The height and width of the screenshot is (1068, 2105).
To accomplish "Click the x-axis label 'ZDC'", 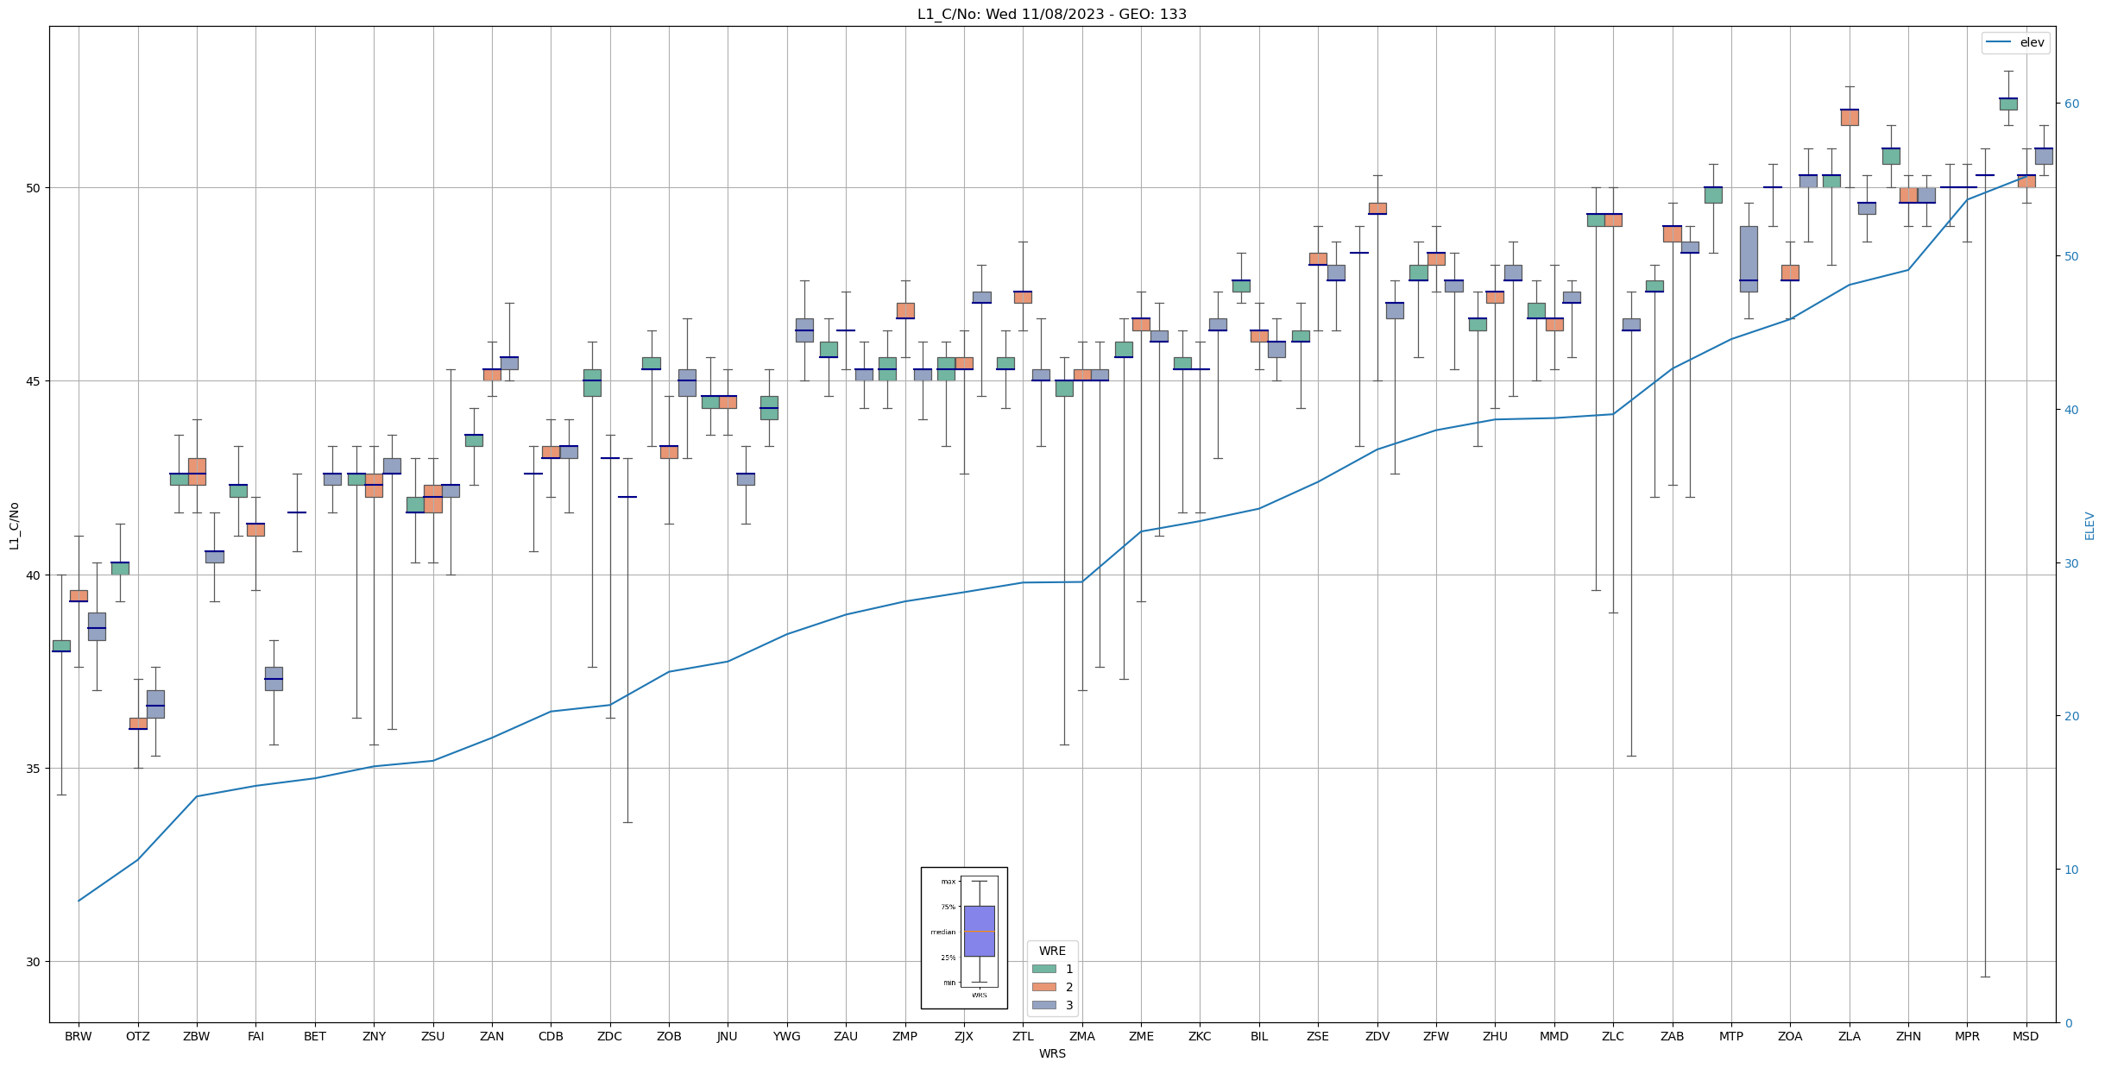I will click(610, 1036).
